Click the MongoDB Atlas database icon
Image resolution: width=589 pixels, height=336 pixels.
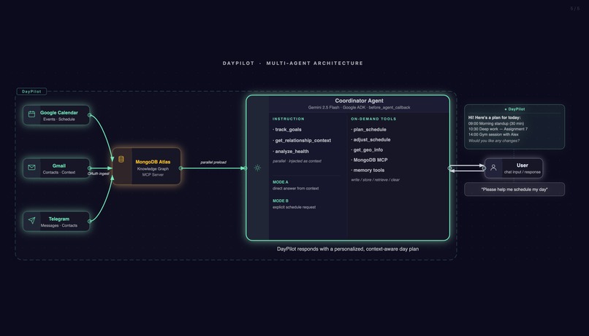121,159
